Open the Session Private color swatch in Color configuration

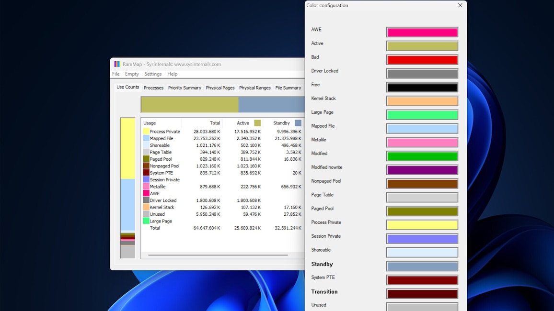click(x=422, y=239)
